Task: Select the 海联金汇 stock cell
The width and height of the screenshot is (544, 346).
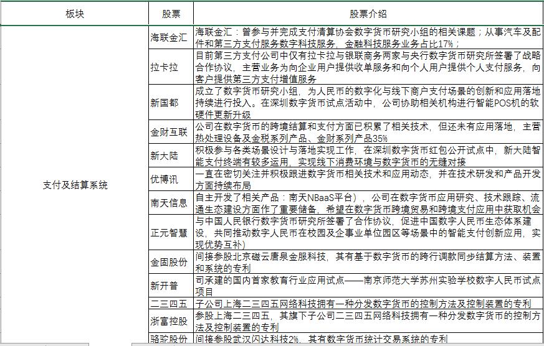Action: (x=171, y=37)
